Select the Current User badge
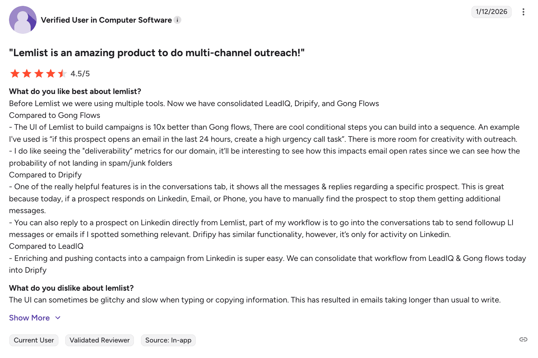This screenshot has height=358, width=538. click(x=34, y=340)
